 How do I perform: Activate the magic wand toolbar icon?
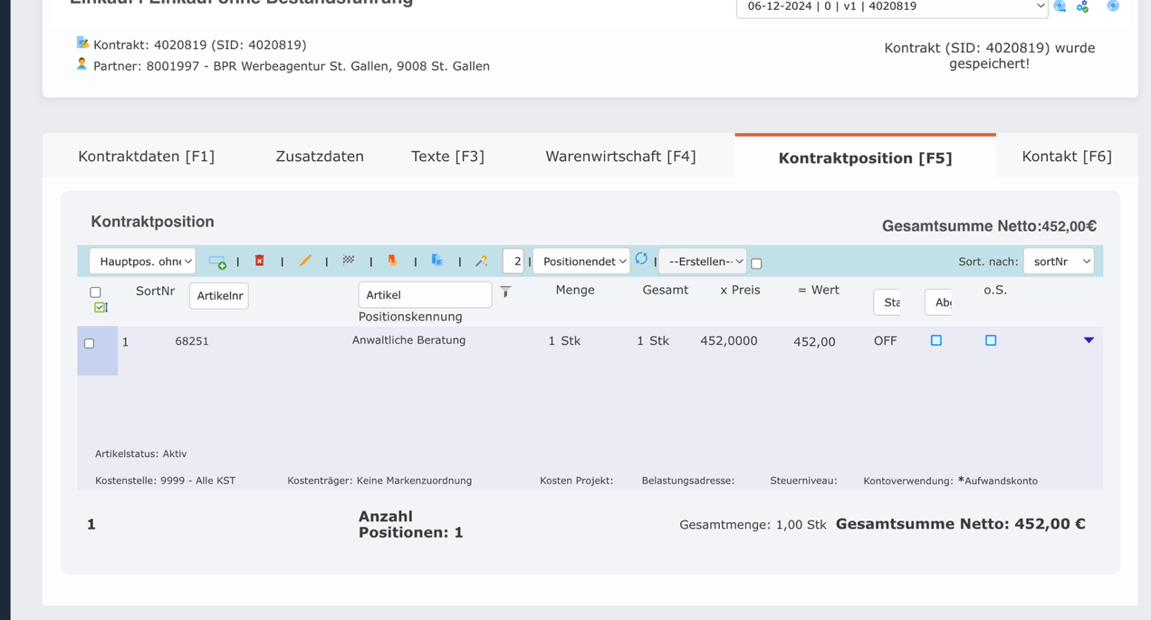click(x=481, y=261)
